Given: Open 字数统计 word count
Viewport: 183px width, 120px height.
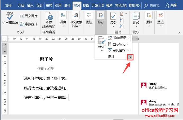Looking at the screenshot, I should click(x=29, y=24).
